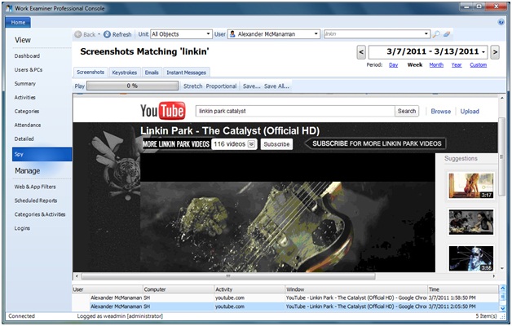Switch to the Instant Messages tab
Screen dimensions: 512x326
click(186, 73)
